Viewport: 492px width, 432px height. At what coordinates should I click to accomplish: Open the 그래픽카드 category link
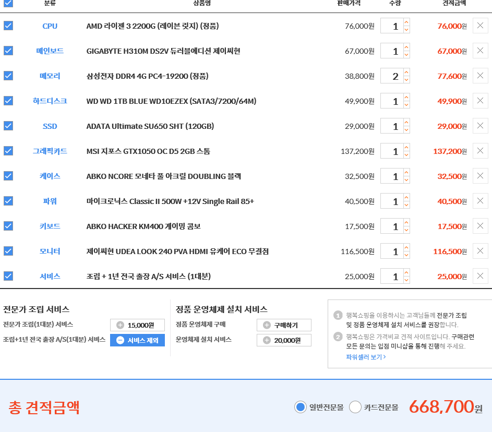pos(50,151)
